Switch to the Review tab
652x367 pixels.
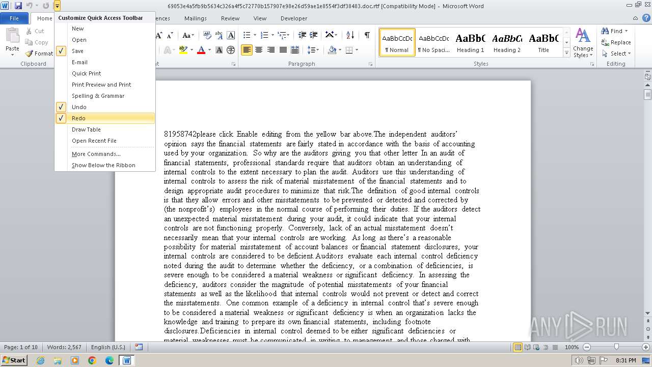pos(230,18)
